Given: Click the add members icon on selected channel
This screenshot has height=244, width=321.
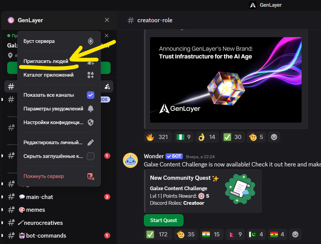Looking at the screenshot, I should click(107, 87).
